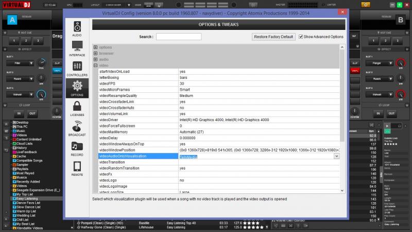Click Restore Factory Default button
This screenshot has width=412, height=232.
(x=273, y=37)
